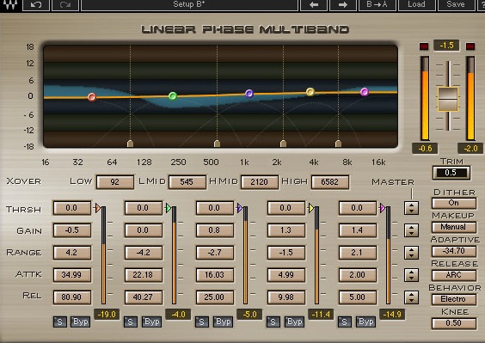Click the low band Gain field -0.5
This screenshot has height=343, width=485.
click(x=72, y=230)
